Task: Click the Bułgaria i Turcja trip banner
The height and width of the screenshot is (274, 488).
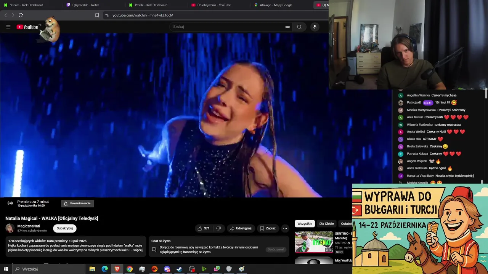Action: coord(420,229)
